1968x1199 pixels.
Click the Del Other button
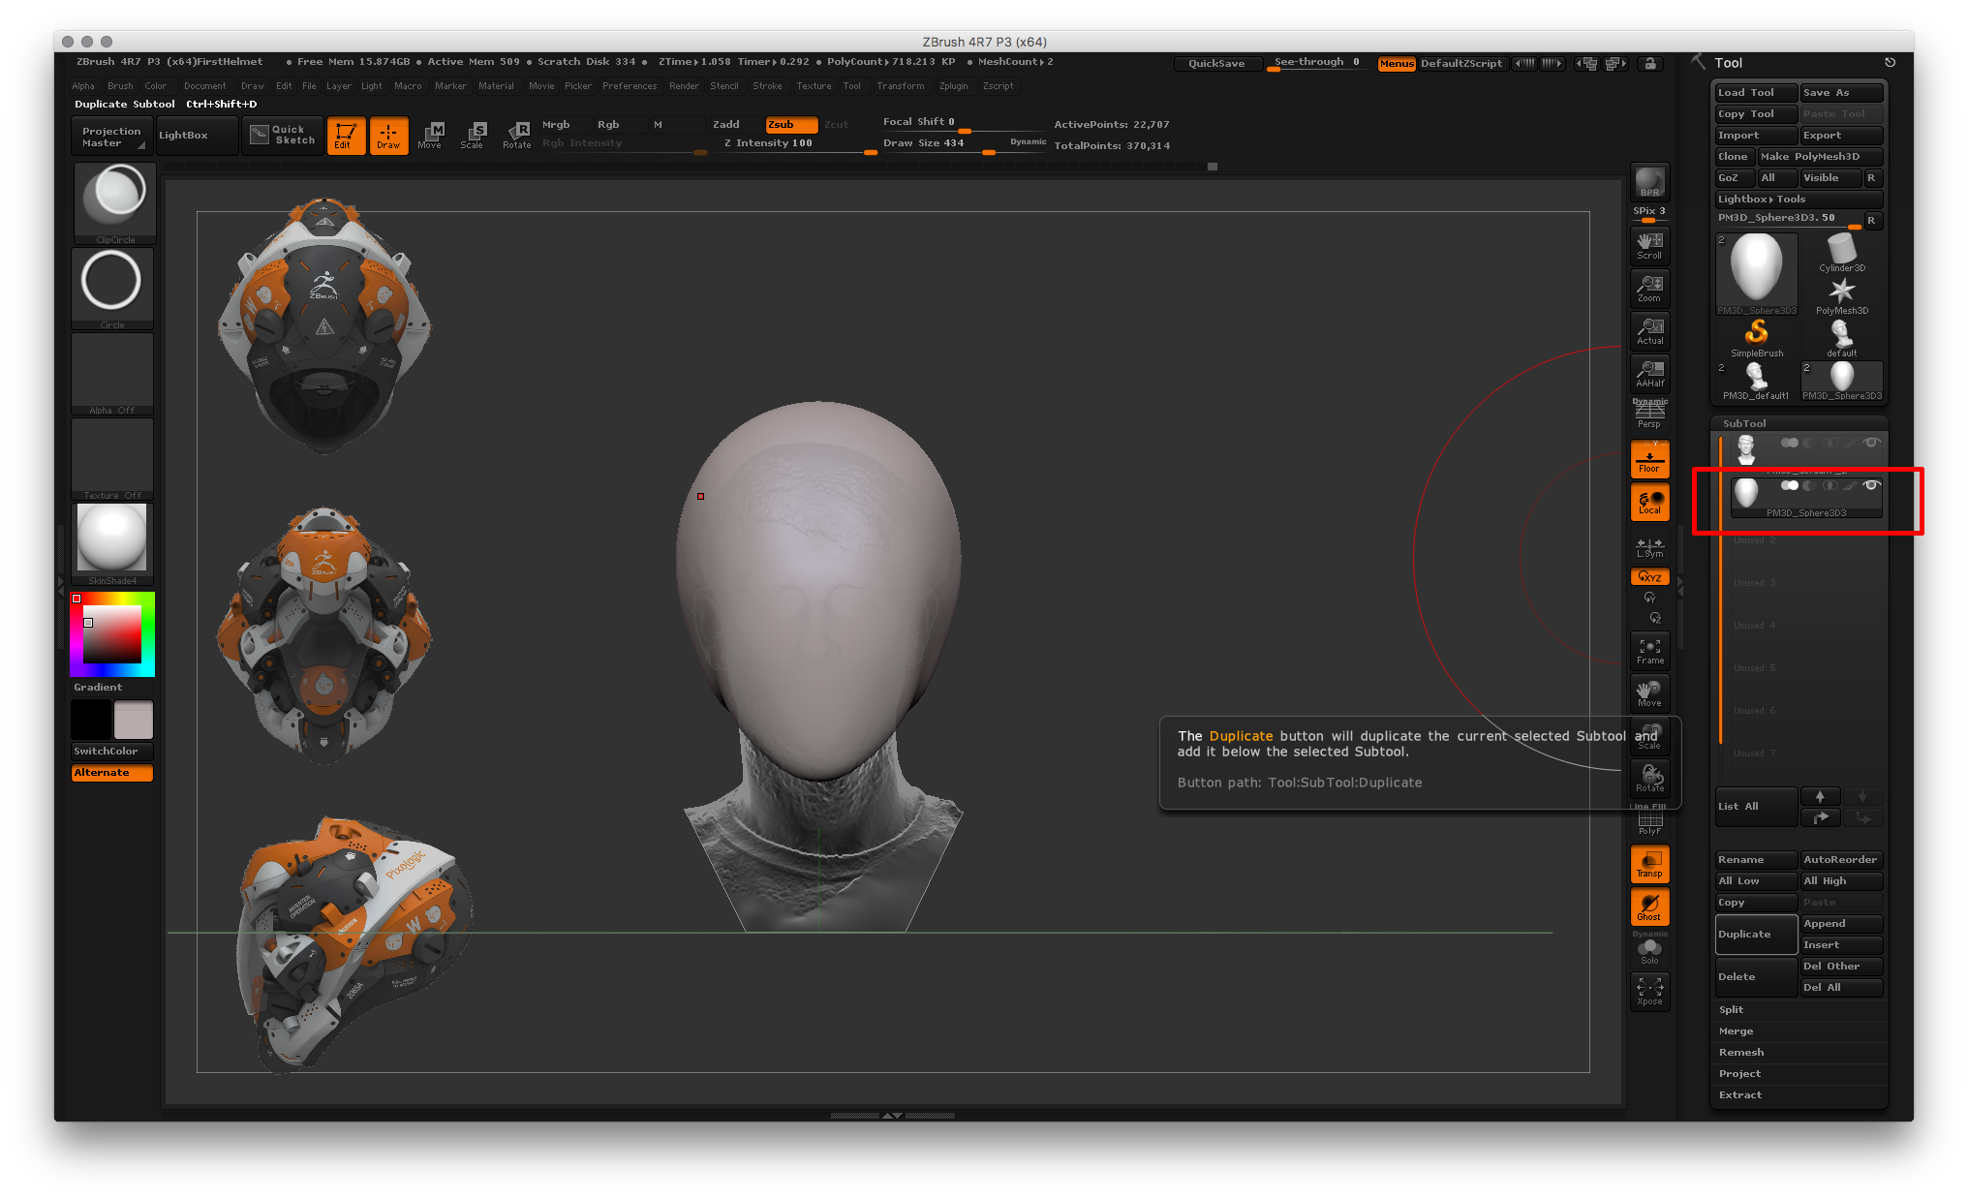[1841, 967]
